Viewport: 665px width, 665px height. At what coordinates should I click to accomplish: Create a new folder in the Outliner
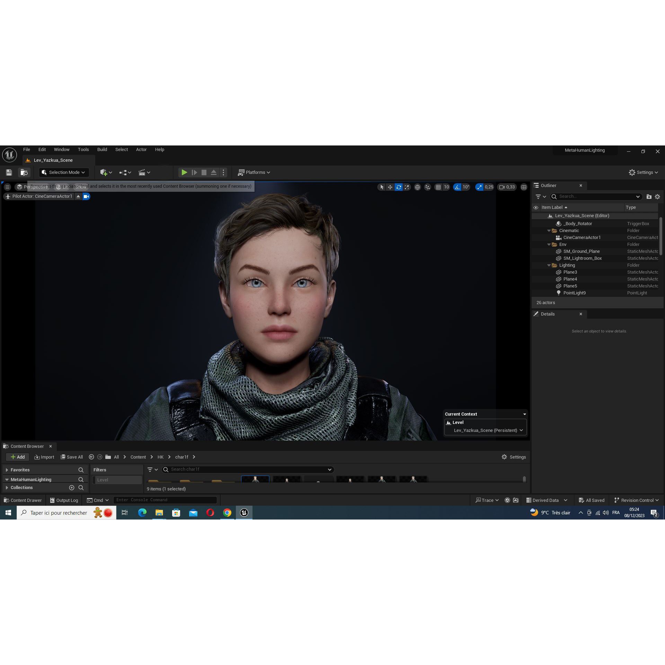tap(649, 196)
